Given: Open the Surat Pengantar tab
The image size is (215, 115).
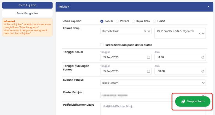Looking at the screenshot, I should click(27, 13).
